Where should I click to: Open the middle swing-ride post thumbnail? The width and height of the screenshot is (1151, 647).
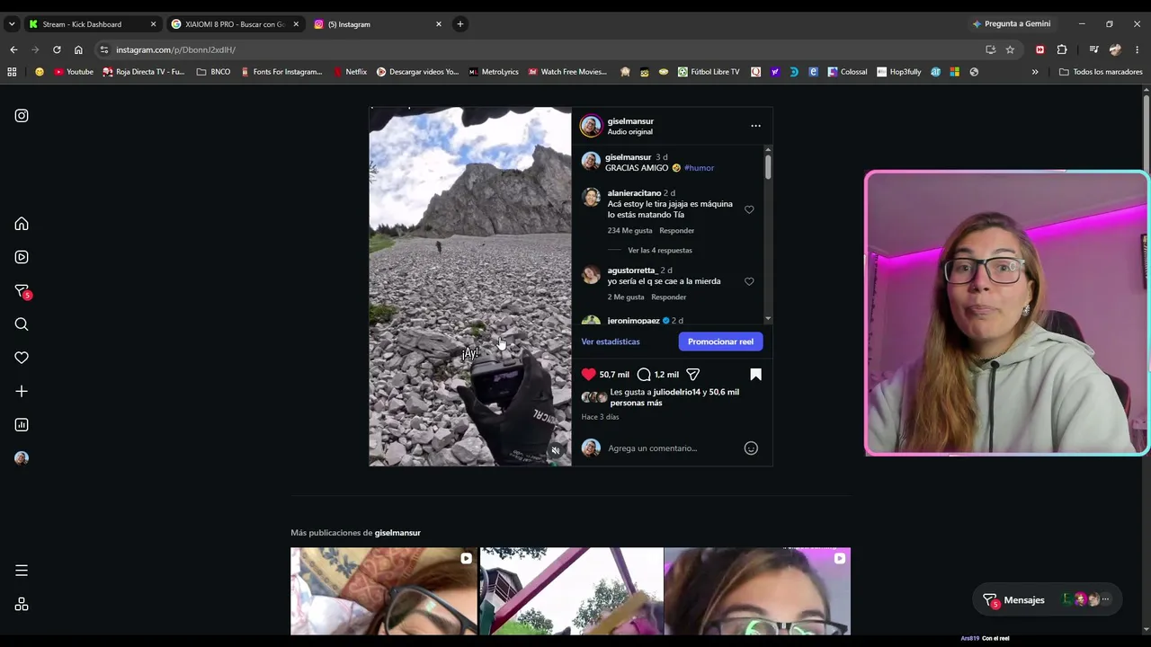pos(572,591)
